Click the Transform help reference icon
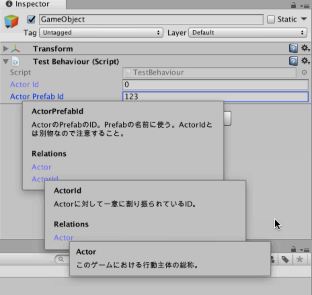 293,48
